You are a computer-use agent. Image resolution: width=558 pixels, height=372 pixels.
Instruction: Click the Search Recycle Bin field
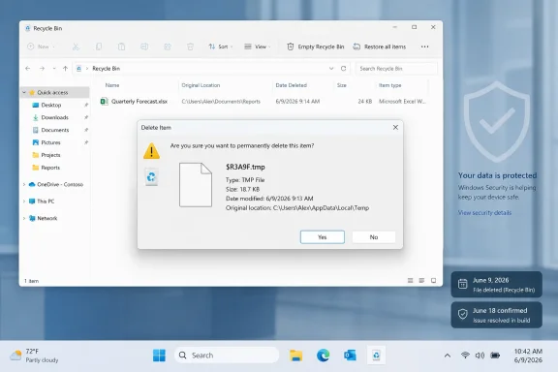tap(396, 69)
